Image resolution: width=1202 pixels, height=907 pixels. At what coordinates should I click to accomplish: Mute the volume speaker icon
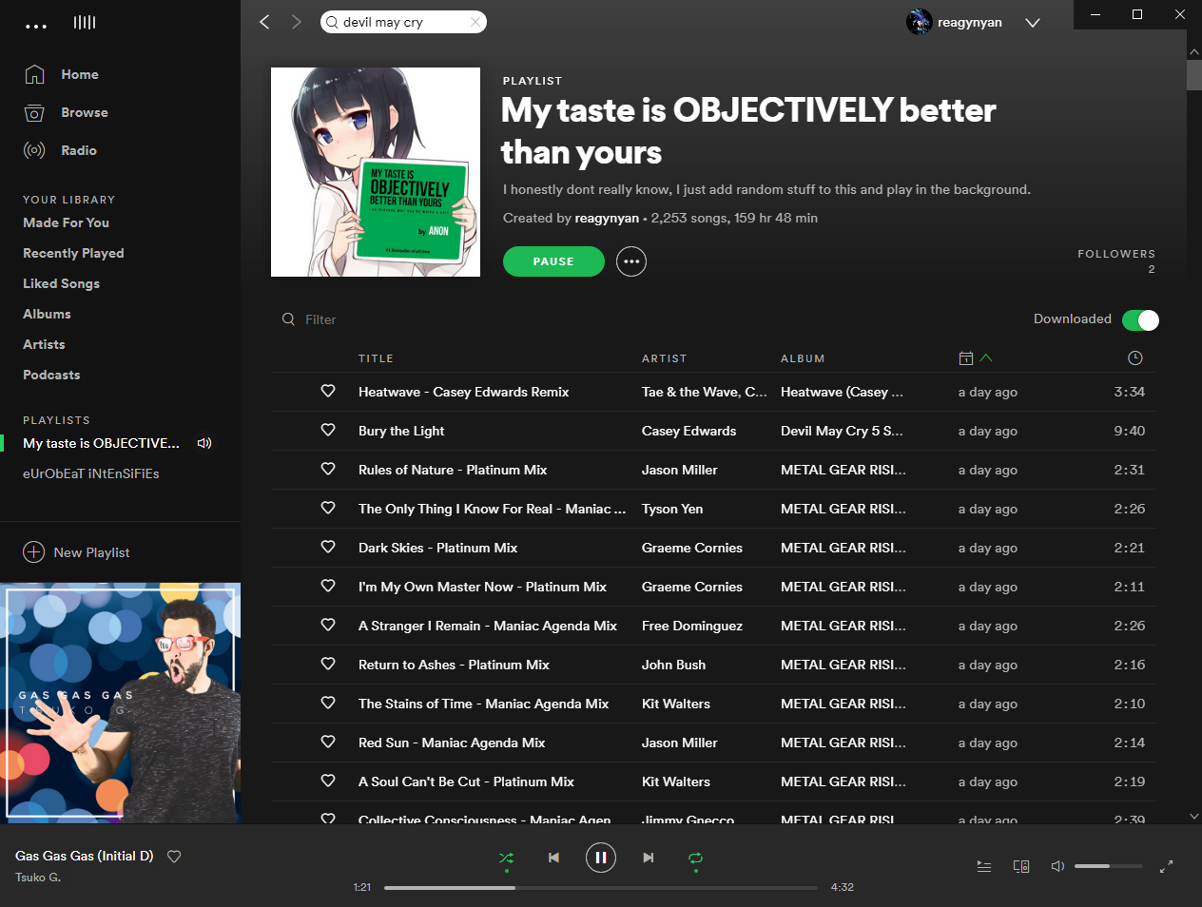click(1057, 866)
